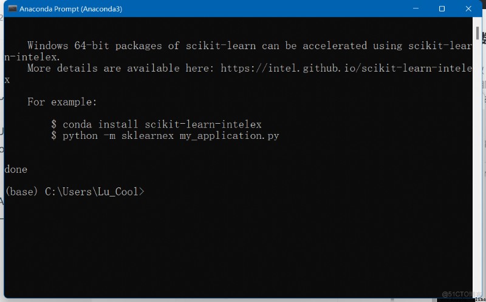Click the 'For example:' line
Image resolution: width=486 pixels, height=302 pixels.
[x=62, y=102]
